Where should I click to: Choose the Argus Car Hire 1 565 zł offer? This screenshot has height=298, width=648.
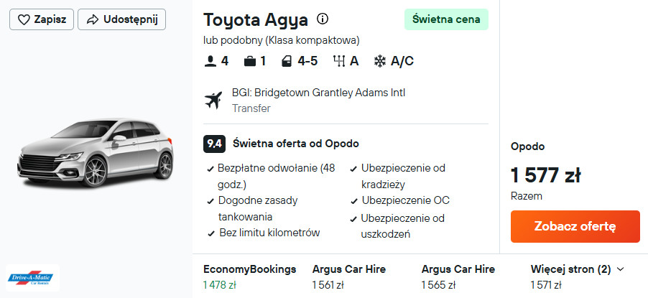point(458,277)
